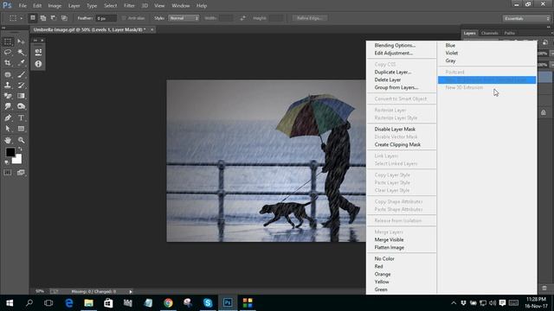Viewport: 554px width, 311px height.
Task: Click the swap width and height icon
Action: coord(242,18)
